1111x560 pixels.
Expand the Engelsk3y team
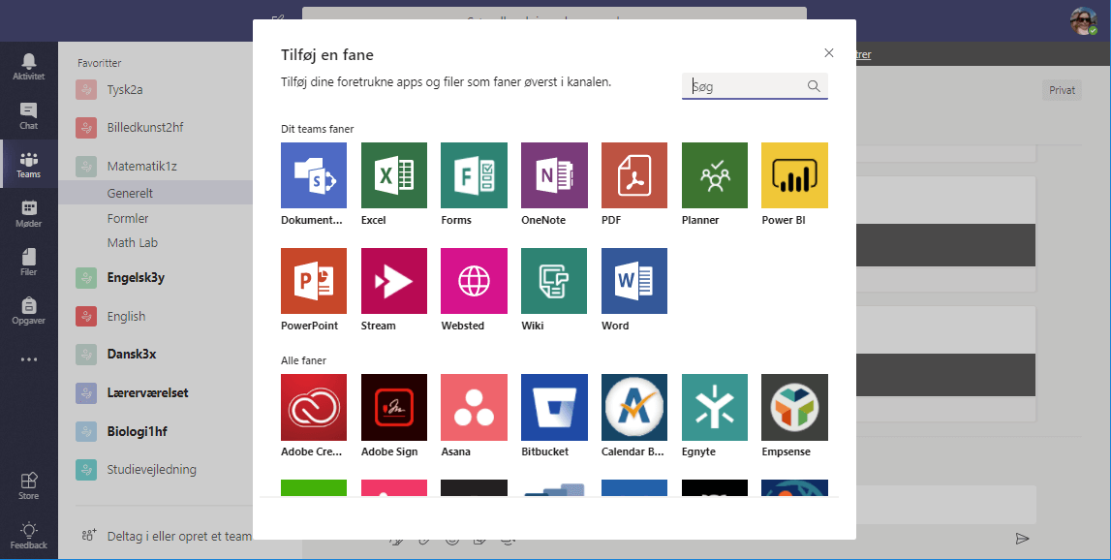[136, 278]
